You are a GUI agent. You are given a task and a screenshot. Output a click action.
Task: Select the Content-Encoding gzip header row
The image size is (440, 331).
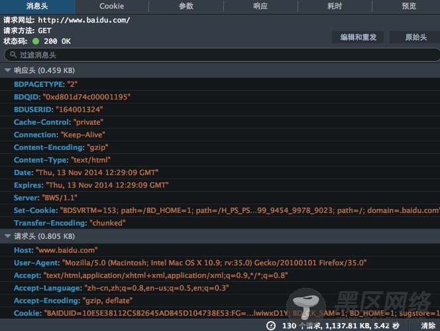pos(220,147)
